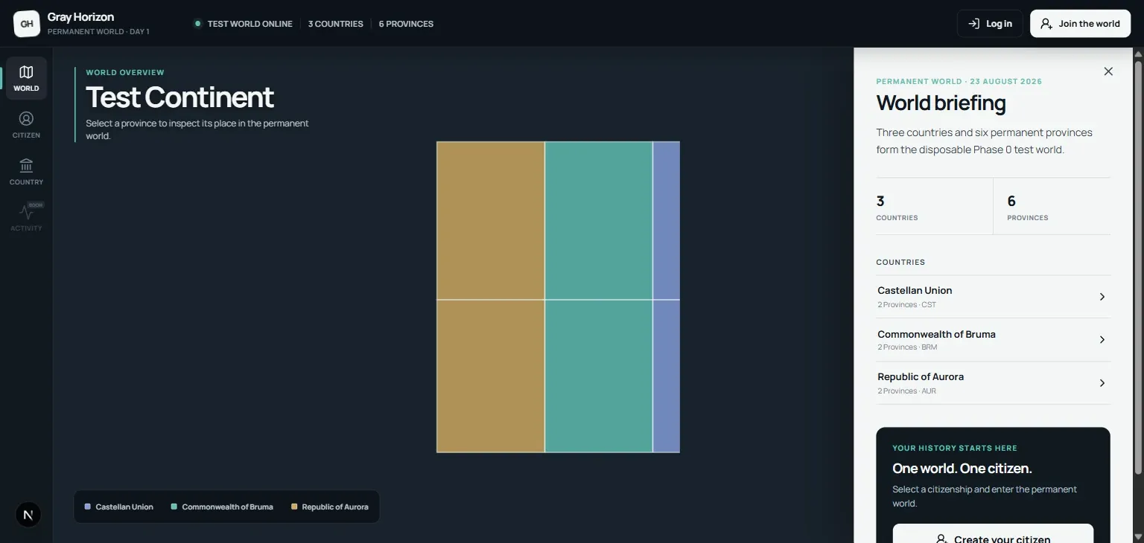Click the Gray Horizon title text
This screenshot has height=543, width=1144.
tap(80, 16)
